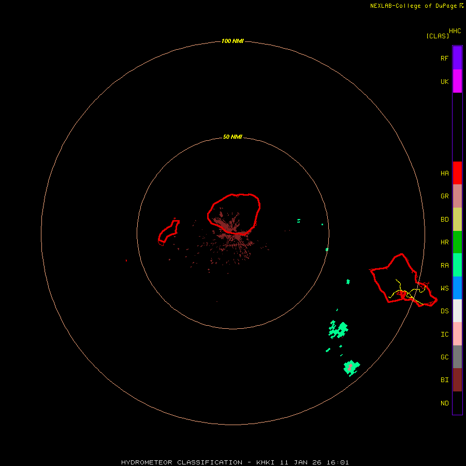This screenshot has width=466, height=466.
Task: Click the 50 NMI range ring label
Action: [x=232, y=137]
